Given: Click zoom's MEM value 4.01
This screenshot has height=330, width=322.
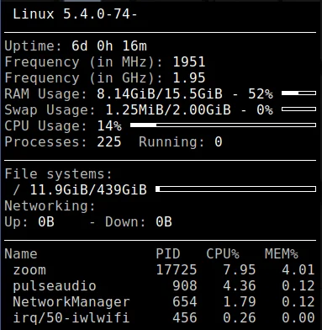Looking at the screenshot, I should (298, 270).
